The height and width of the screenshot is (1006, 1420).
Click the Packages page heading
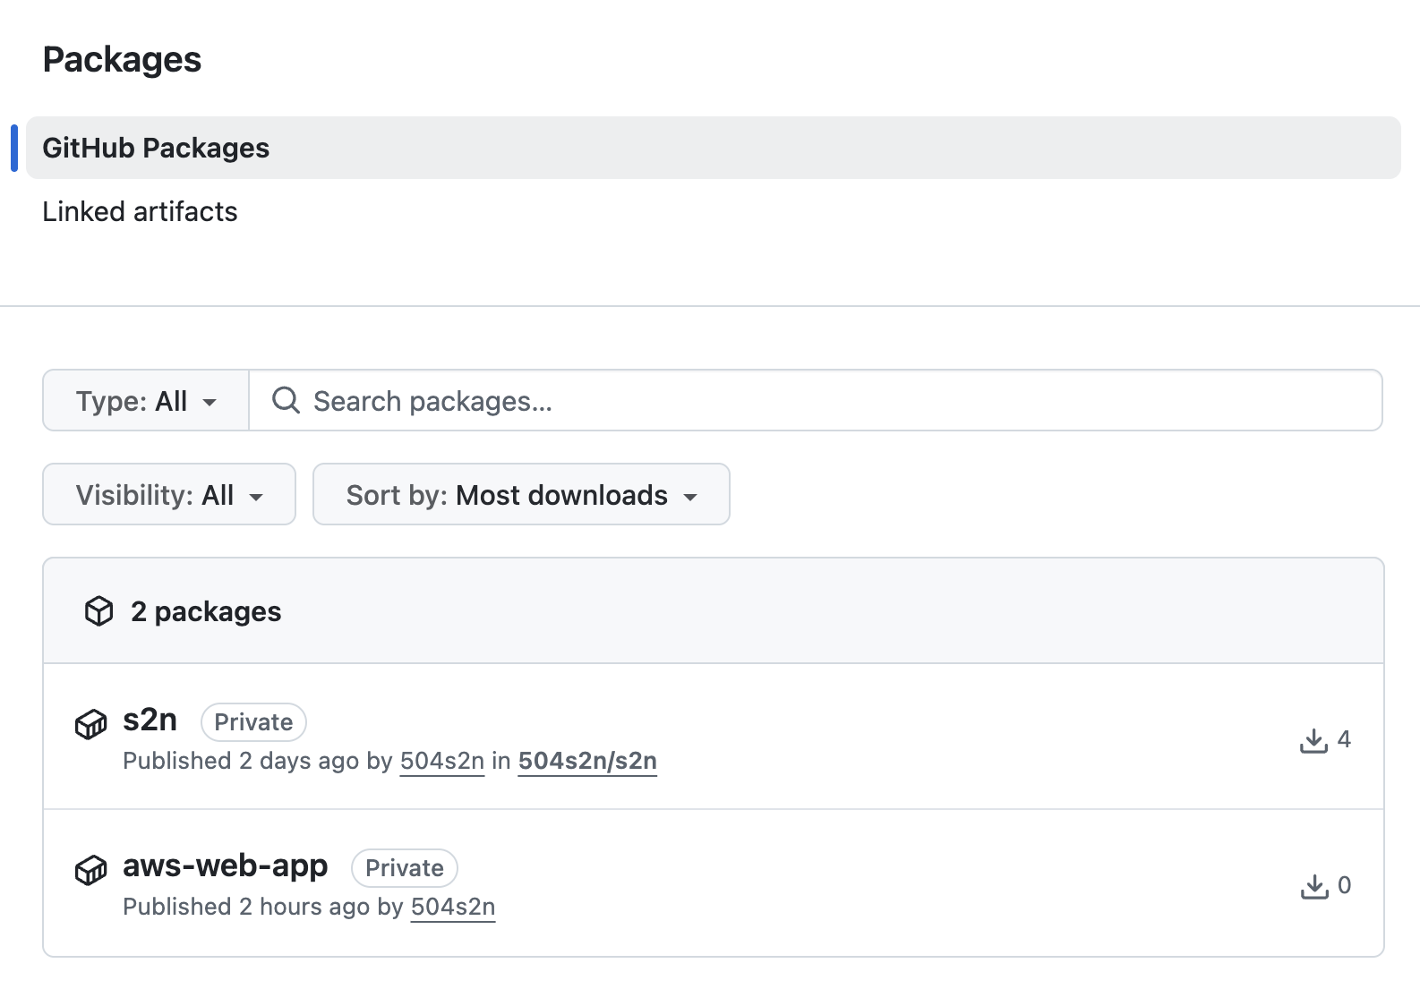tap(122, 60)
